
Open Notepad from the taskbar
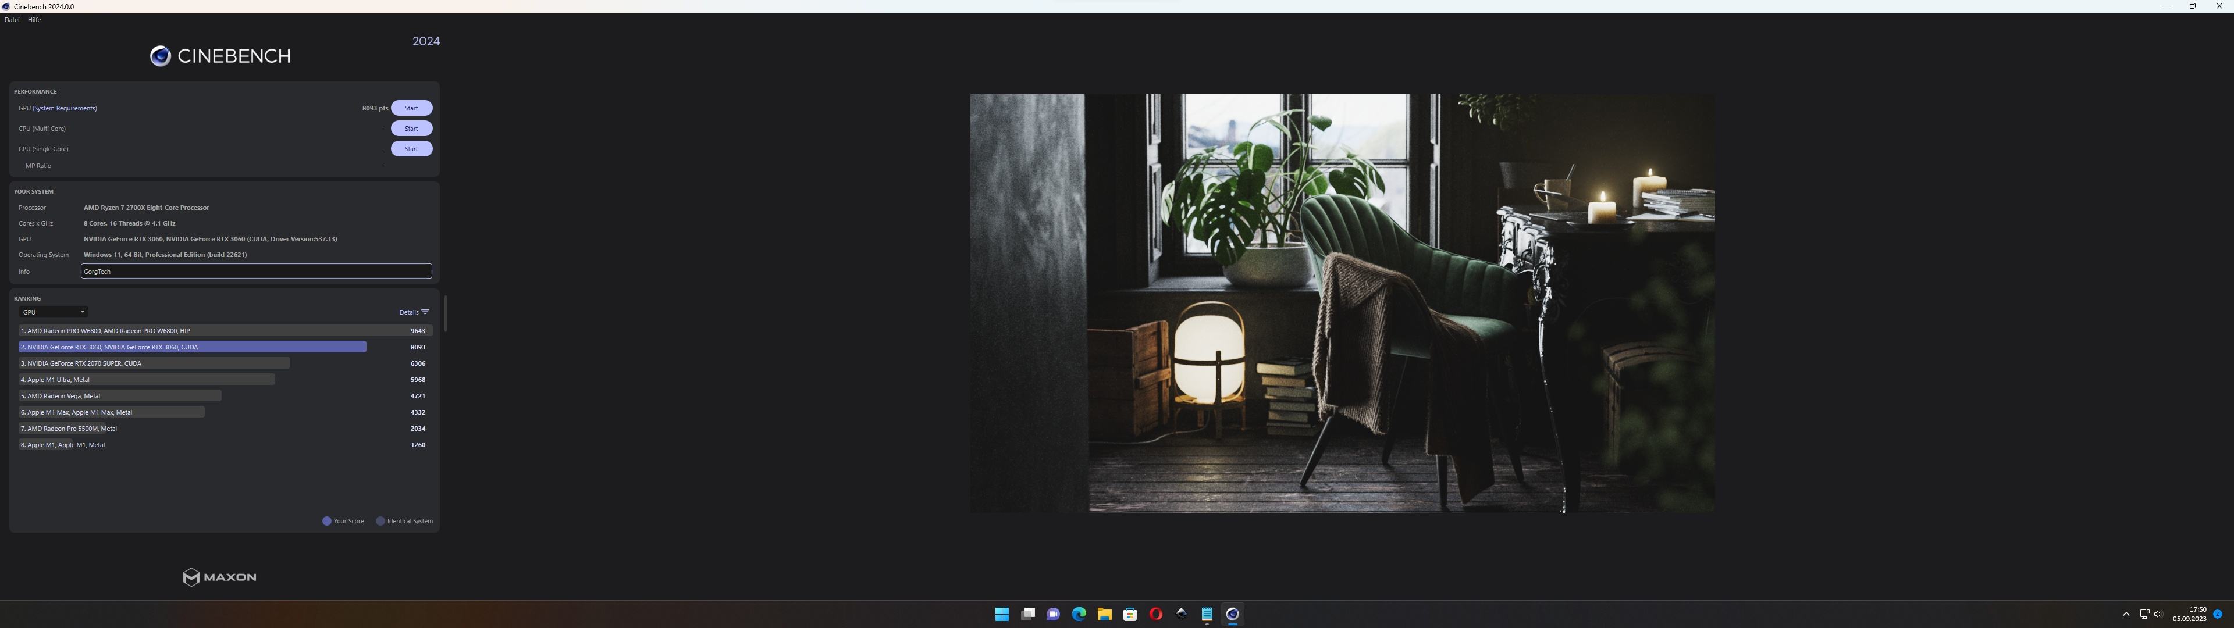click(1207, 614)
